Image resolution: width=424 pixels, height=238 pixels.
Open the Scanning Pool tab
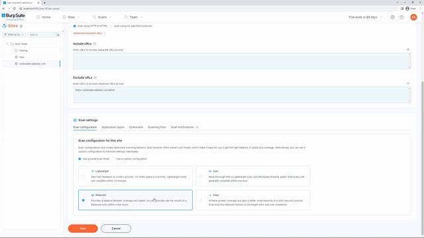(x=157, y=127)
